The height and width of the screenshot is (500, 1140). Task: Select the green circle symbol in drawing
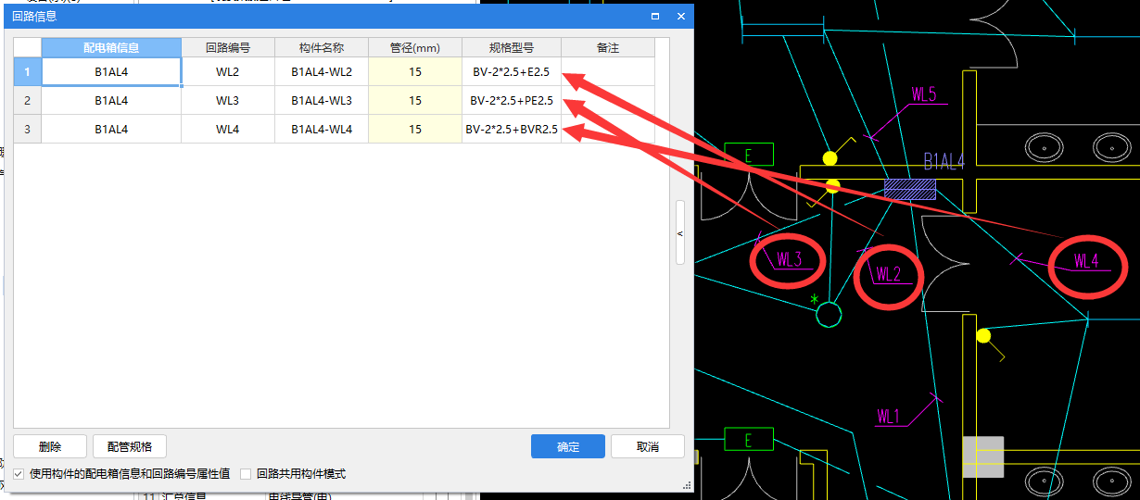pos(829,315)
